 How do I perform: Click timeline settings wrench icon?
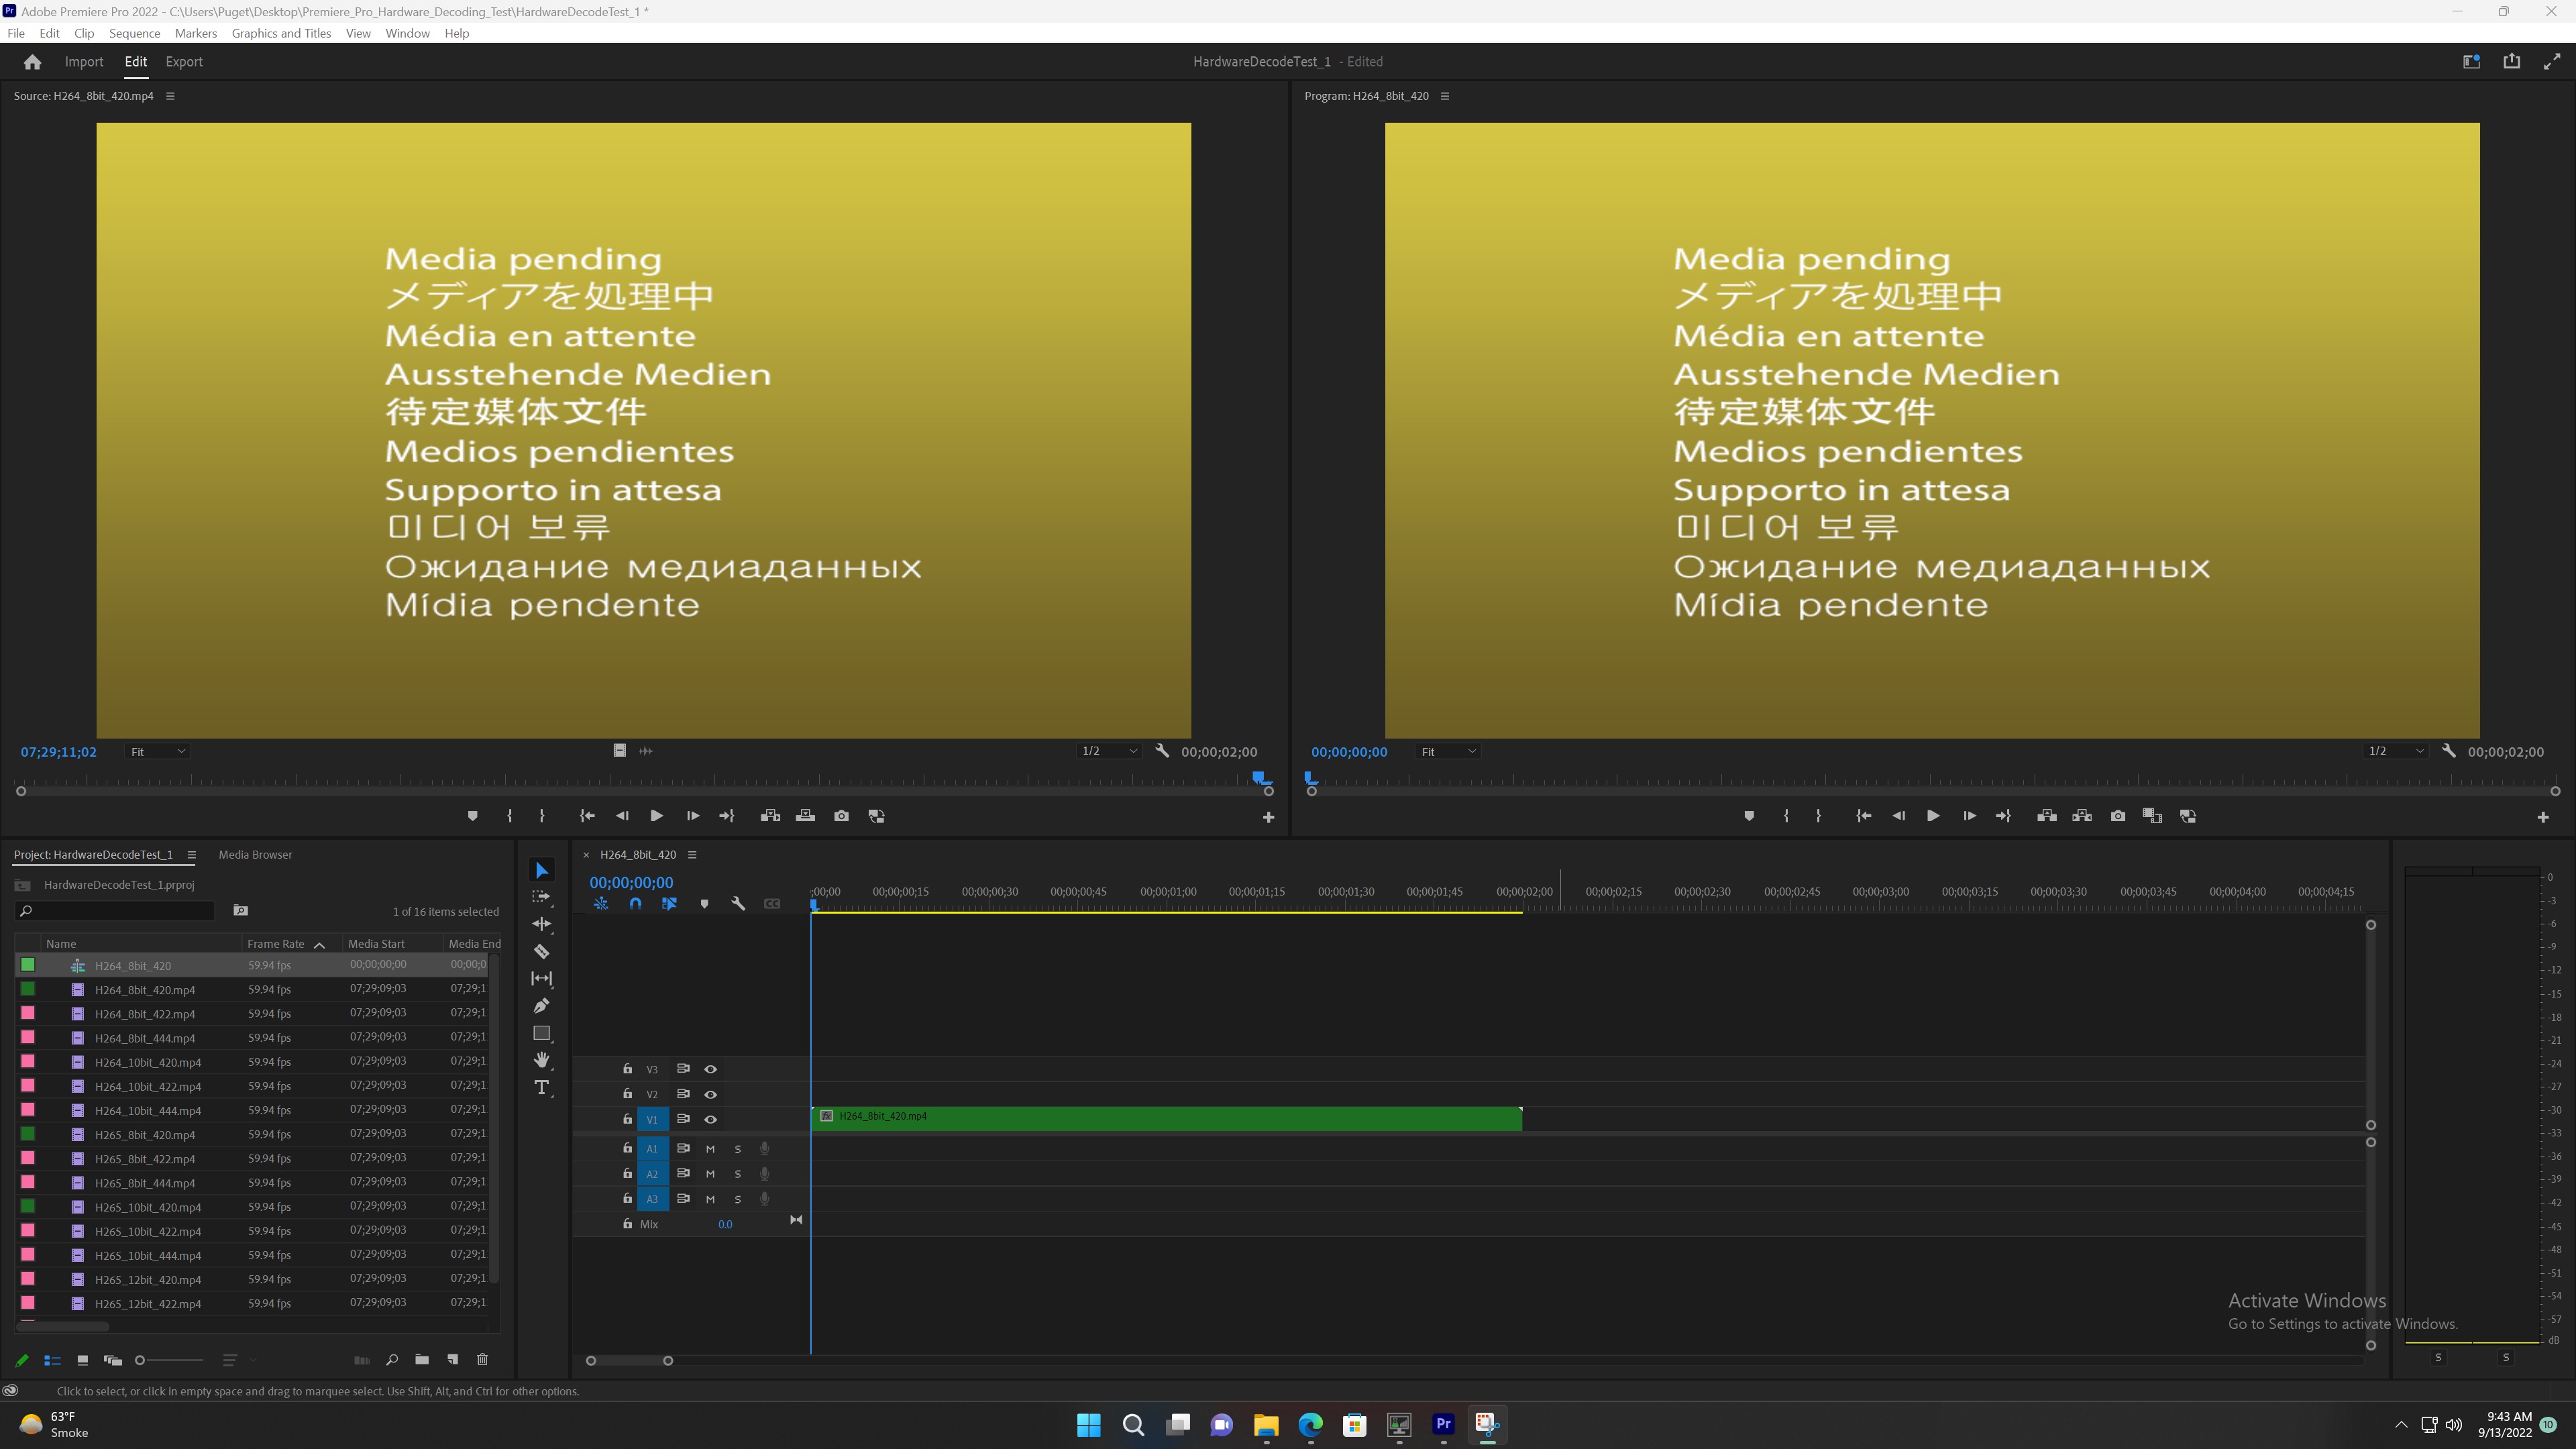point(738,903)
